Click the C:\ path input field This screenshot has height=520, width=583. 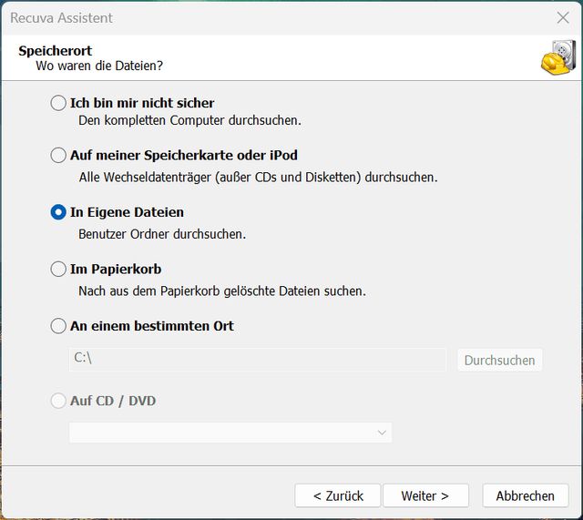[257, 359]
